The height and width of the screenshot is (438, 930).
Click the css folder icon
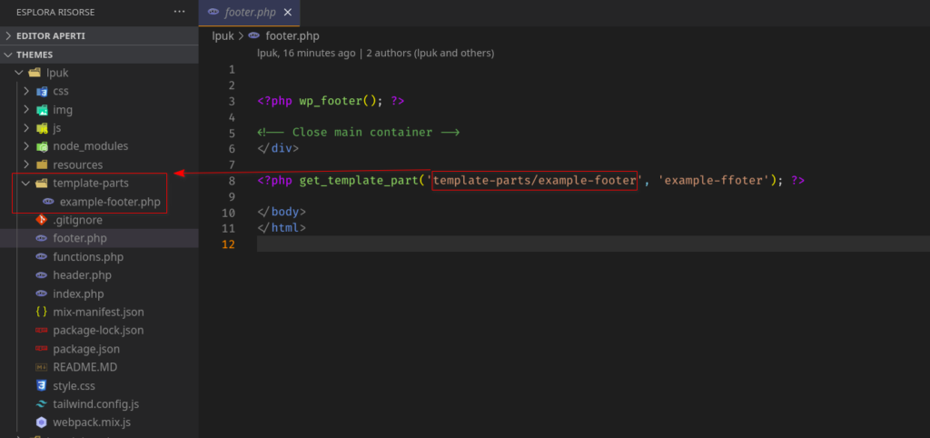pos(42,91)
